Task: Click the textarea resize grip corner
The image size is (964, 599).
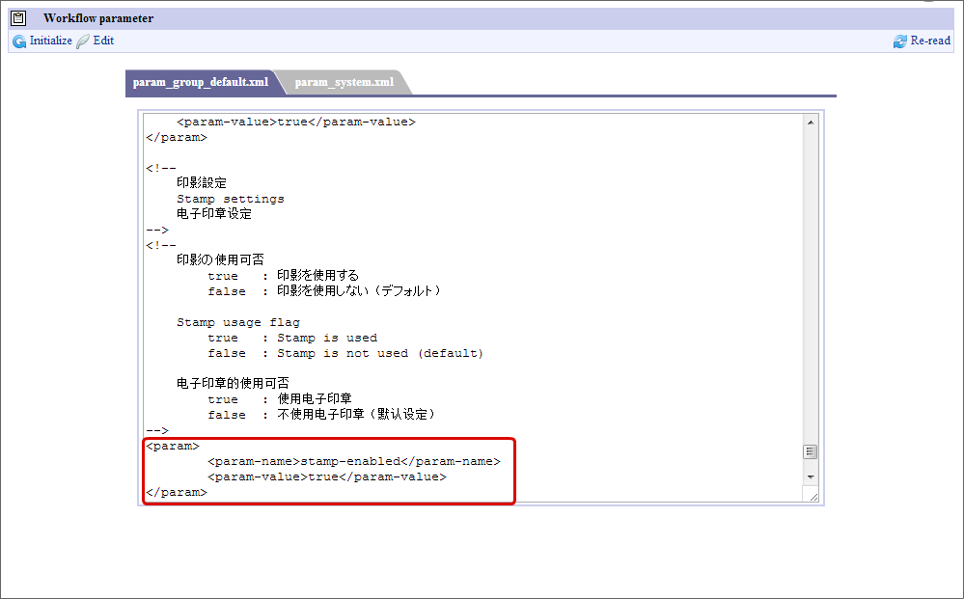Action: pyautogui.click(x=813, y=496)
